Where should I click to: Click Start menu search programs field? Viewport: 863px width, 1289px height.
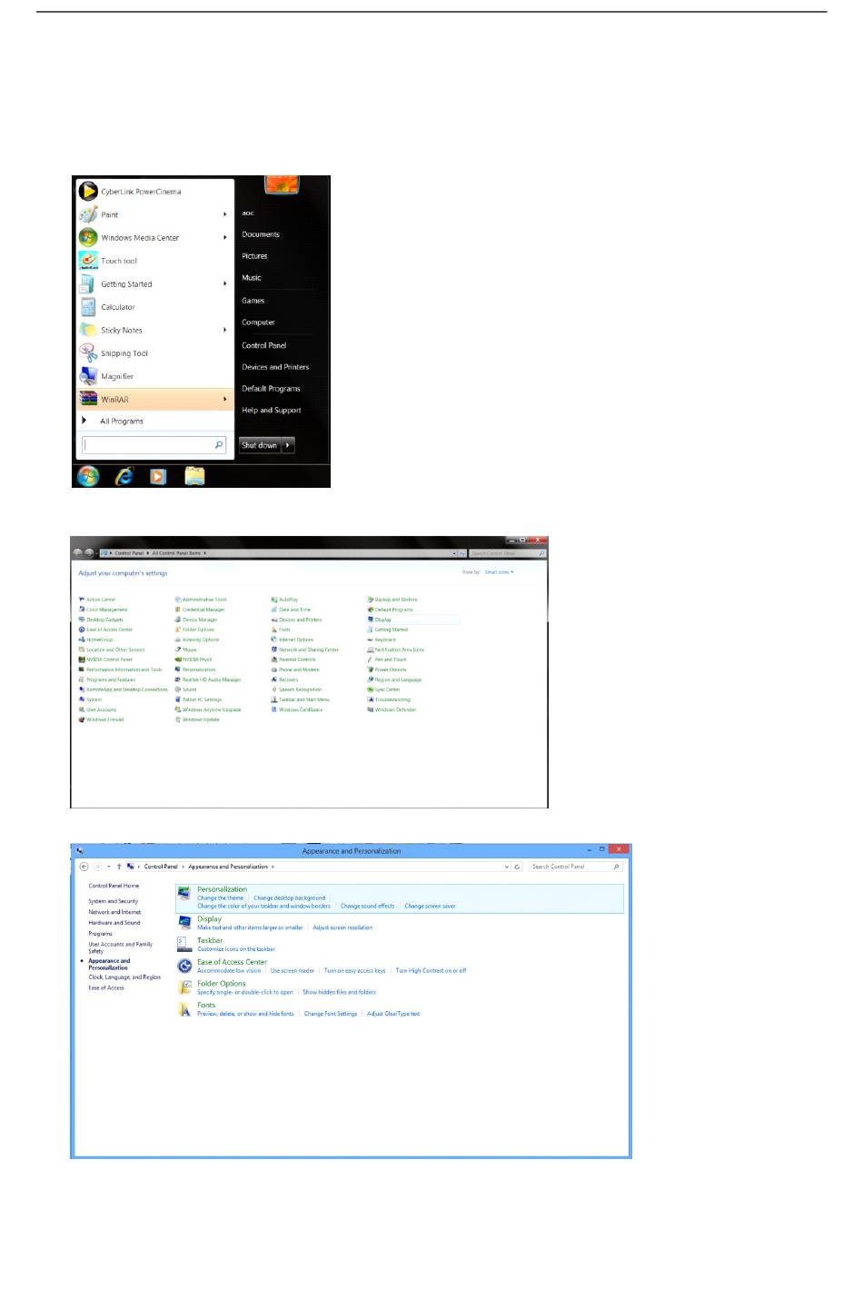click(154, 445)
